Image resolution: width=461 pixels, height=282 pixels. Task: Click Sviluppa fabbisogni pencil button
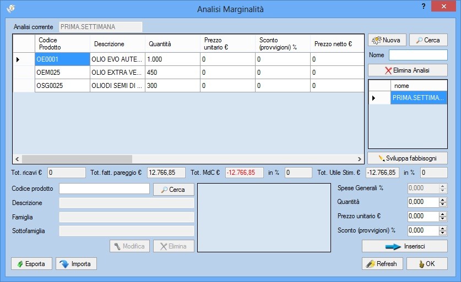pos(408,158)
